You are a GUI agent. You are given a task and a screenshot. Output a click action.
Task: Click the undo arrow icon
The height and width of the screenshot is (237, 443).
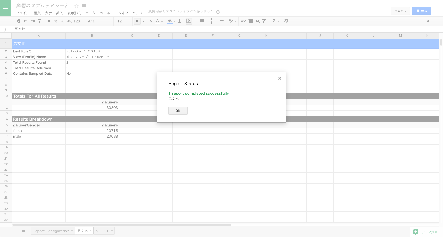point(25,21)
